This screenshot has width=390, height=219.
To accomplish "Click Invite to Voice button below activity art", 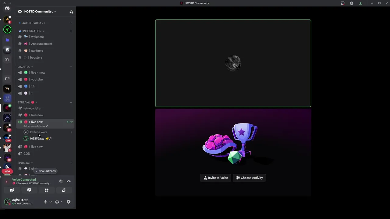I will pos(216,178).
